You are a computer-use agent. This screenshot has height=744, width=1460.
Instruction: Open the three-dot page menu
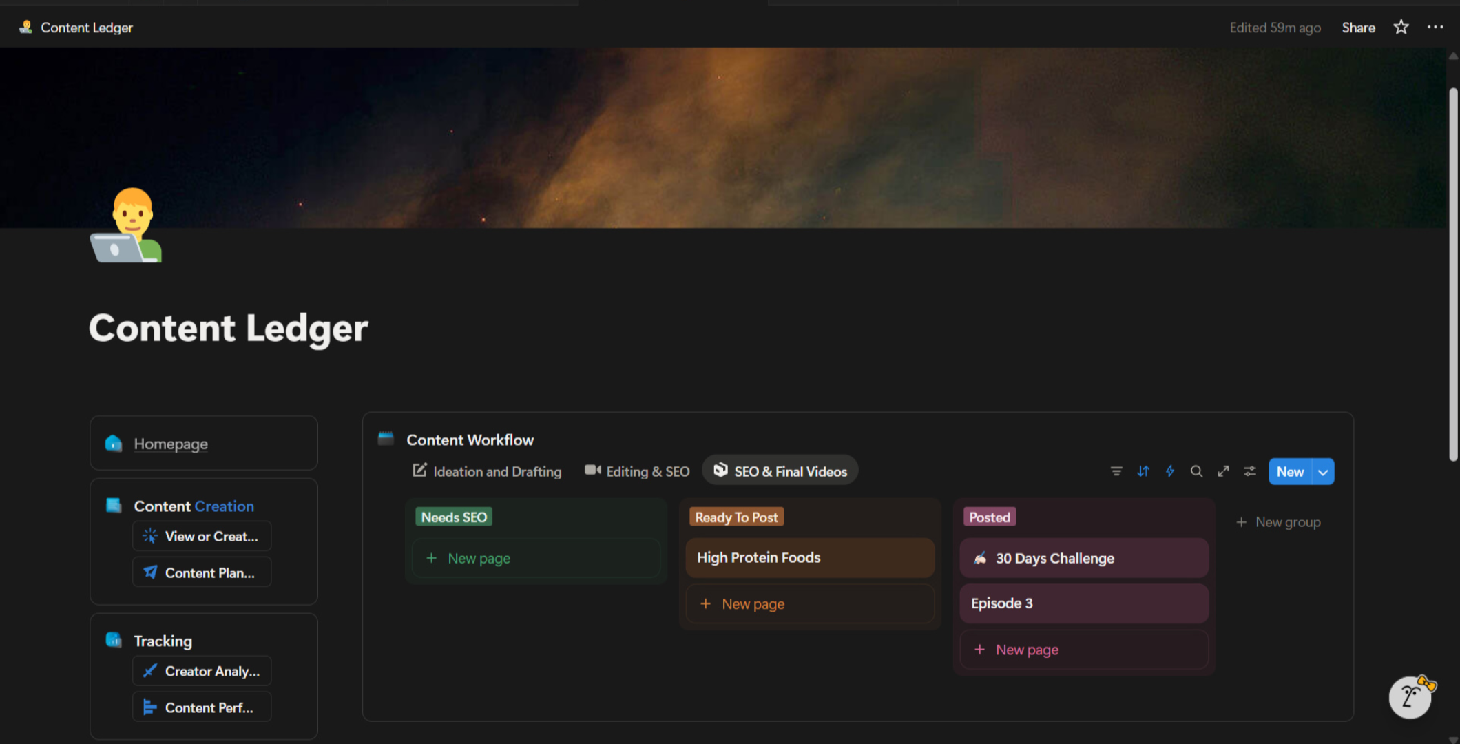pos(1435,28)
